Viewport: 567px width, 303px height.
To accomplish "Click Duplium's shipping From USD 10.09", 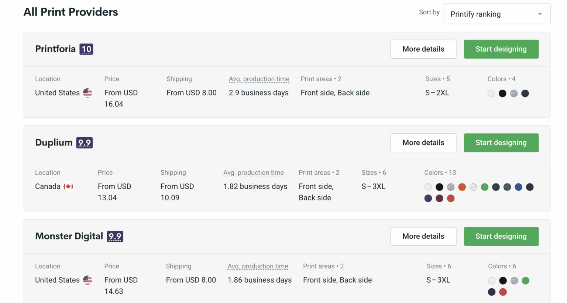I will 177,192.
